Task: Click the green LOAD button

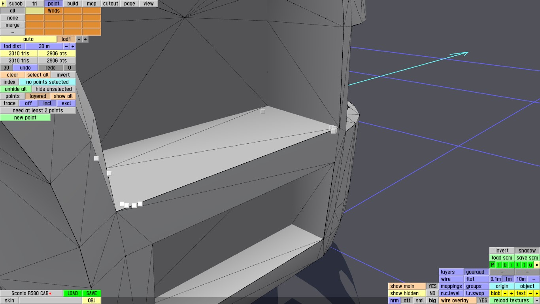Action: coord(73,293)
